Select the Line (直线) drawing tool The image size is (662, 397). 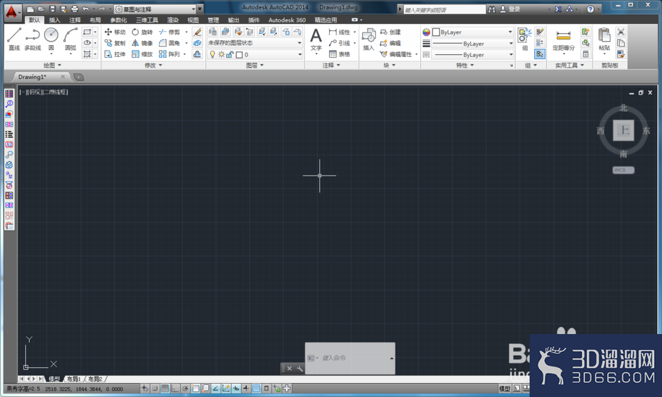pos(14,39)
